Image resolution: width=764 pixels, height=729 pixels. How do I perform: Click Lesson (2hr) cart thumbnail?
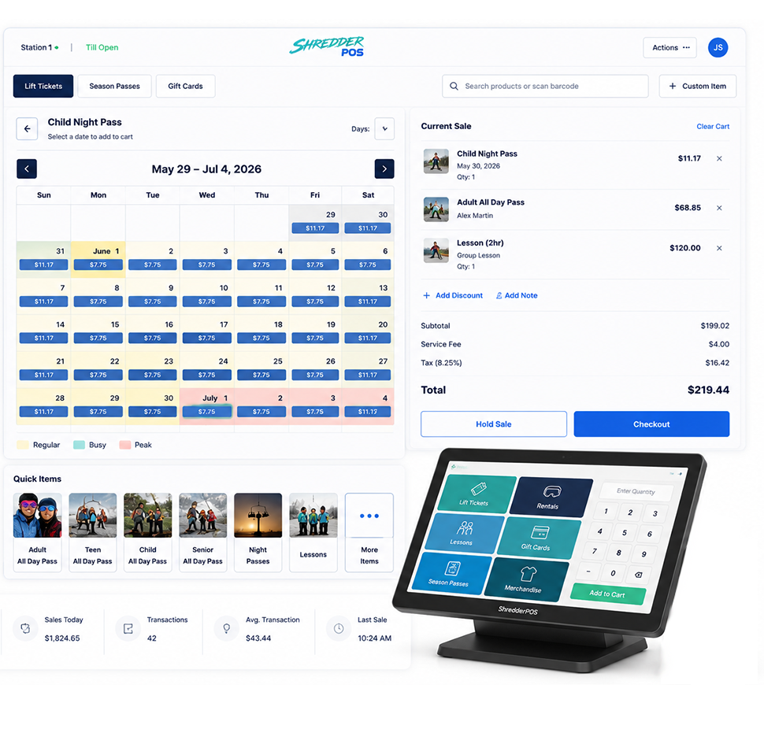[x=436, y=251]
